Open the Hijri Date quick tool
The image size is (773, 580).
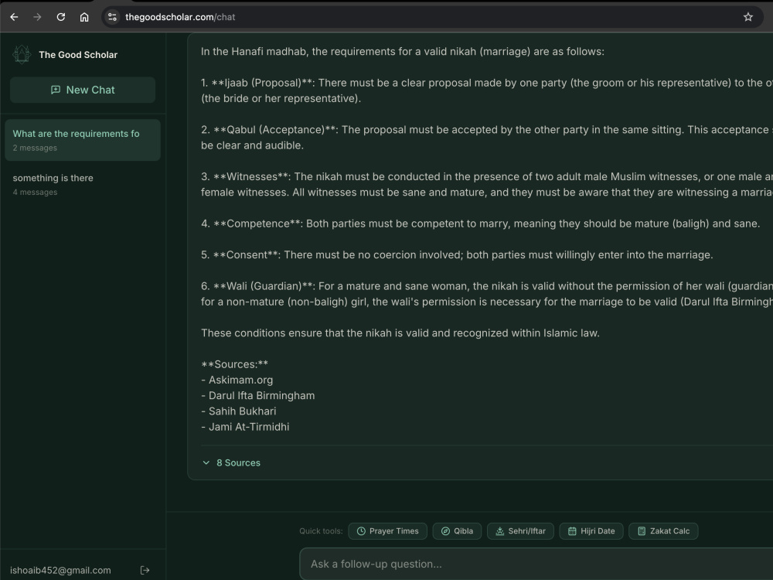tap(591, 531)
